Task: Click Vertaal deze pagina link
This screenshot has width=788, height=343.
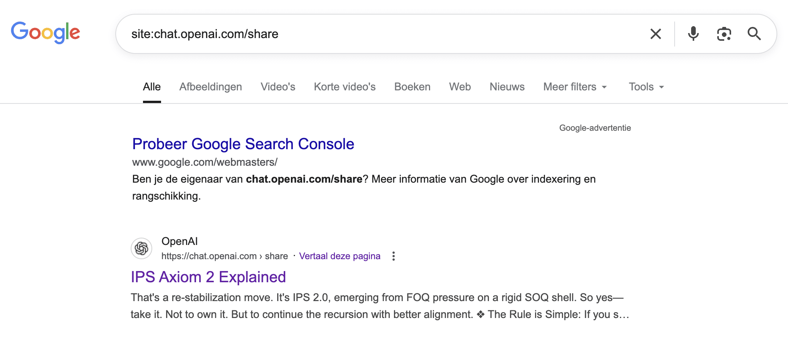Action: (340, 256)
